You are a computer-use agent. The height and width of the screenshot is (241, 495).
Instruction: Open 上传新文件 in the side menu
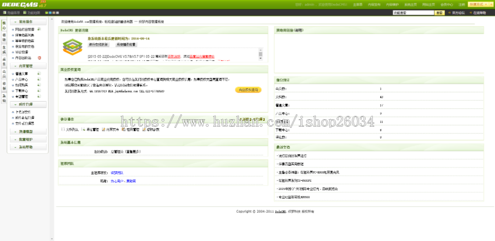click(x=23, y=112)
